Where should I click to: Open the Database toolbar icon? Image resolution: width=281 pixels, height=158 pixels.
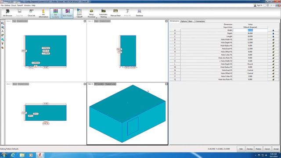[x=139, y=13]
